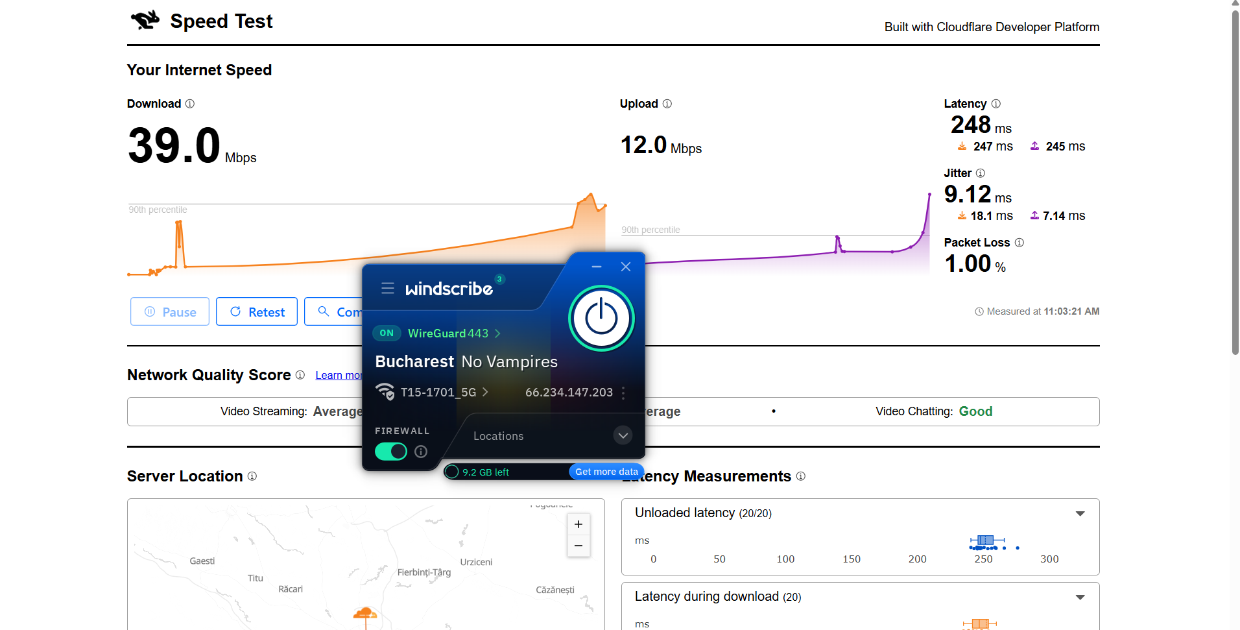Screen dimensions: 1240x630
Task: Click upload latency arrow icon 245 ms
Action: pos(1035,146)
